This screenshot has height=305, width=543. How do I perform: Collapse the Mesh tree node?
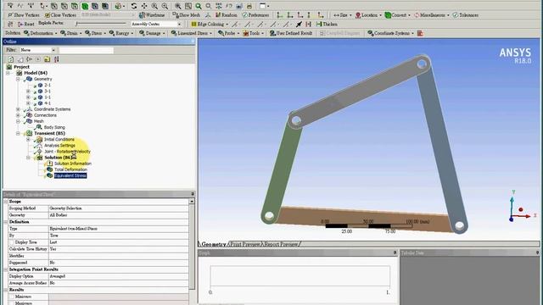18,121
